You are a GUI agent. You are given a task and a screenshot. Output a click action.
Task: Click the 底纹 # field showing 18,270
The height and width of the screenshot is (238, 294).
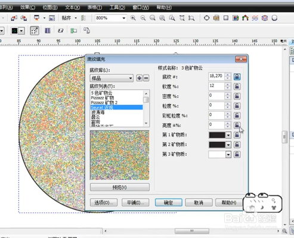tap(216, 76)
